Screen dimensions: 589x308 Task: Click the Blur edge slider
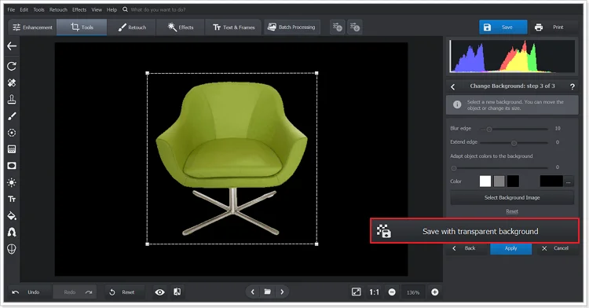514,129
